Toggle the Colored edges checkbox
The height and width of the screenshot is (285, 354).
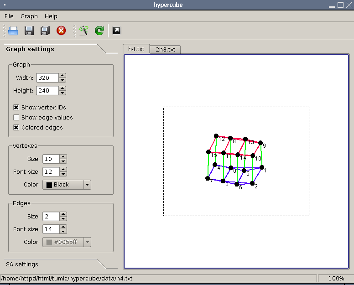[16, 128]
